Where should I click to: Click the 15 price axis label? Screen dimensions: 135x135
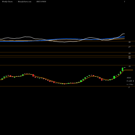(x=130, y=66)
